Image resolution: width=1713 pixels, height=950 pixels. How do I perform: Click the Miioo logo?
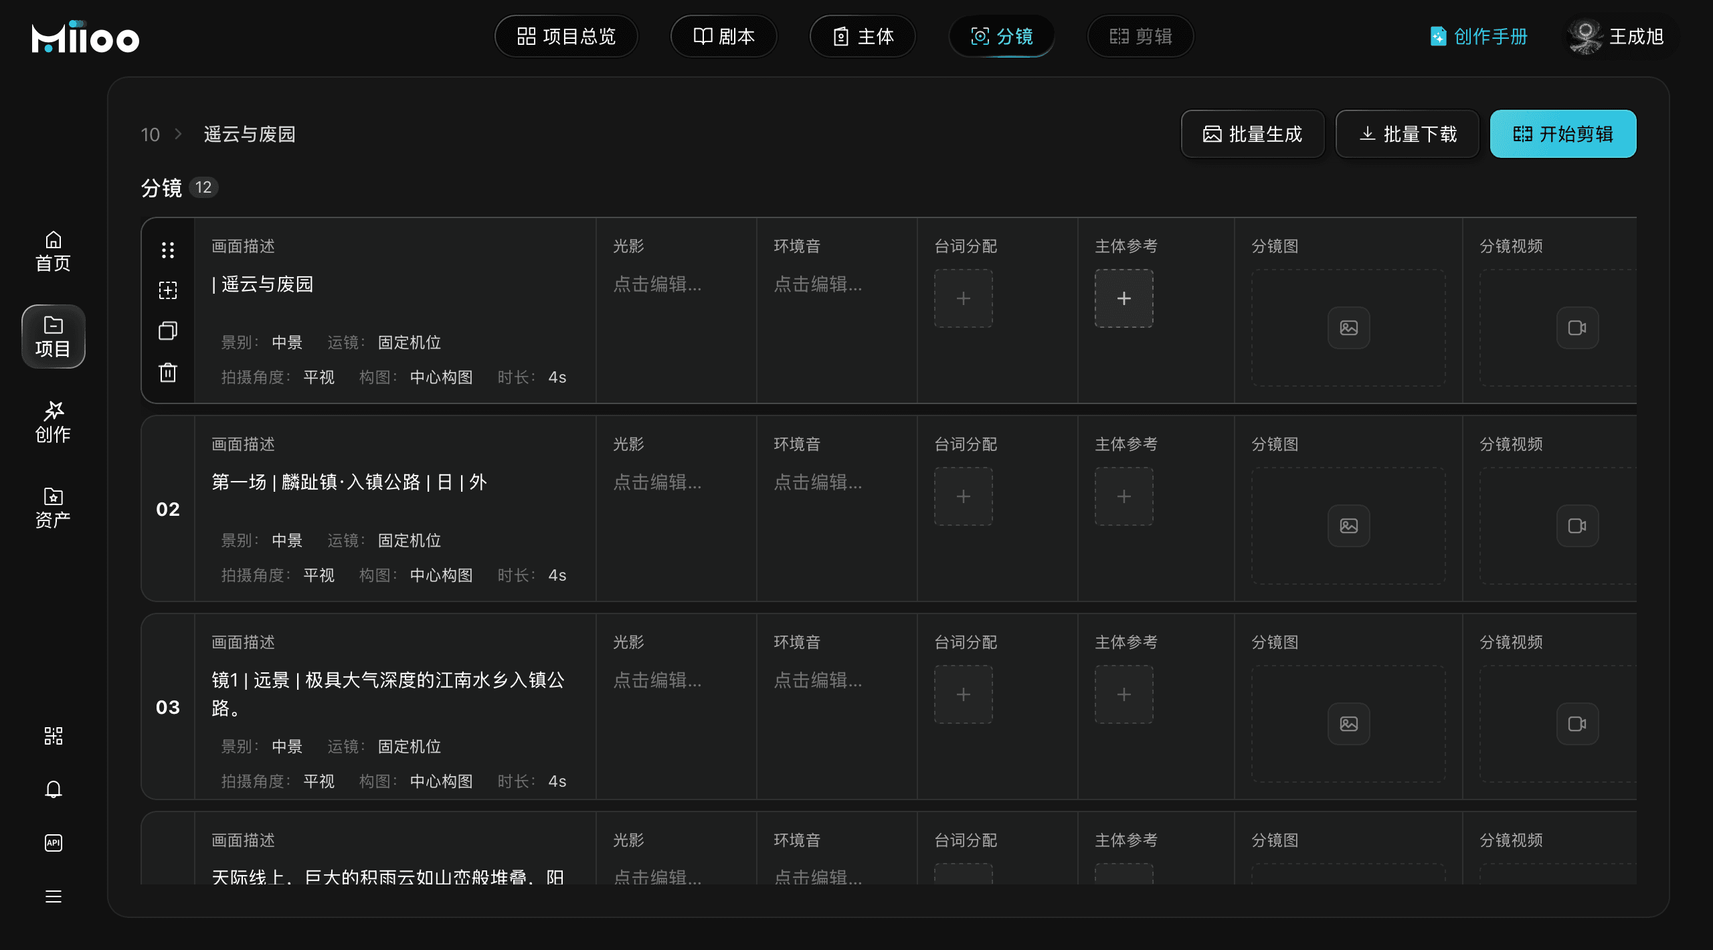click(85, 37)
